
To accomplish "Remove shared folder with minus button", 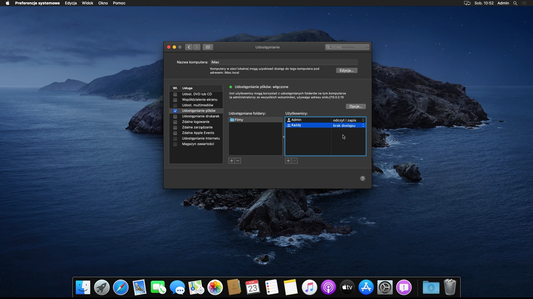I will click(x=238, y=161).
